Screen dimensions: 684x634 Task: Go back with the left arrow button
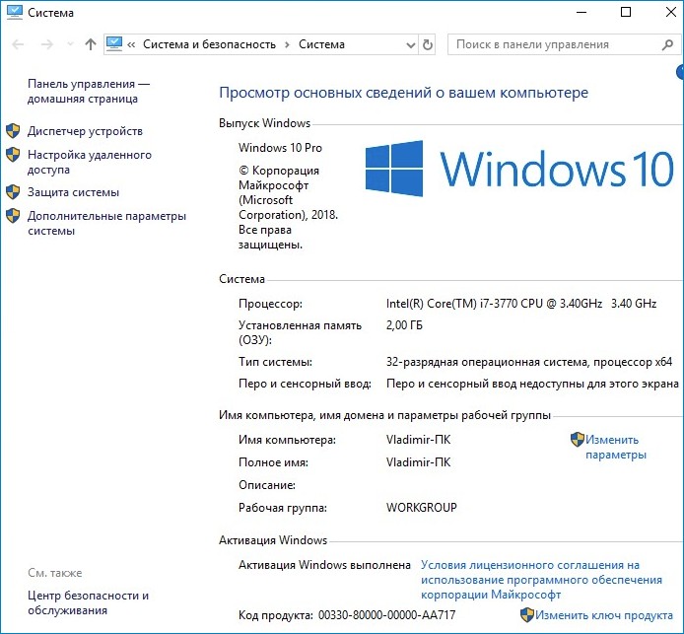pyautogui.click(x=18, y=44)
